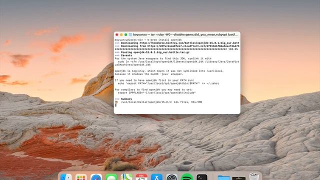The height and width of the screenshot is (180, 320).
Task: Launch Safari from the Dock
Action: [x=96, y=177]
